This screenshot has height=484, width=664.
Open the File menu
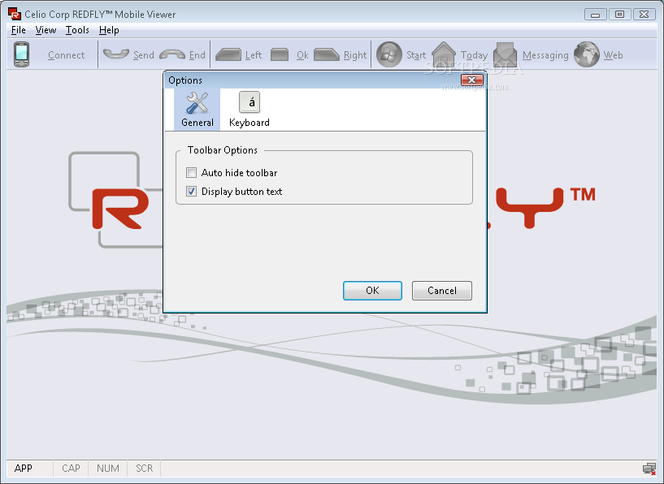point(18,30)
